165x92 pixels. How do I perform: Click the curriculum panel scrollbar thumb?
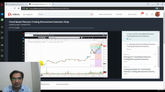click(159, 57)
